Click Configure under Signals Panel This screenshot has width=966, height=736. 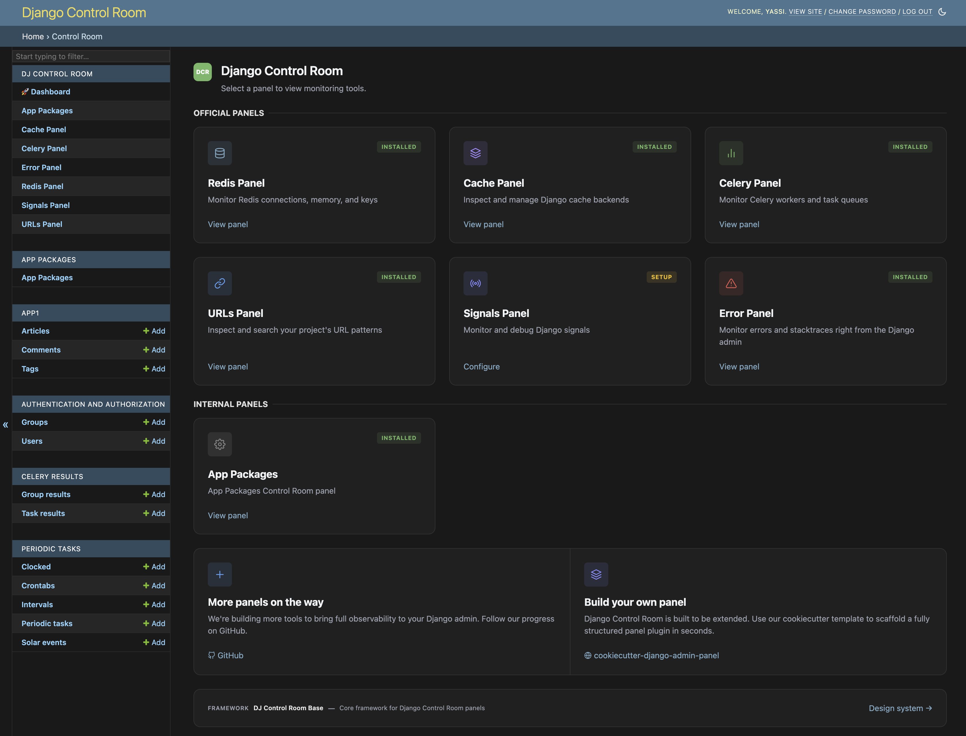coord(482,367)
